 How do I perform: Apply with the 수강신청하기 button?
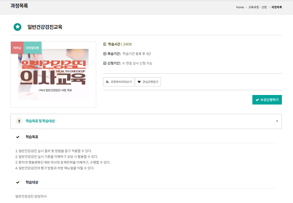267,100
